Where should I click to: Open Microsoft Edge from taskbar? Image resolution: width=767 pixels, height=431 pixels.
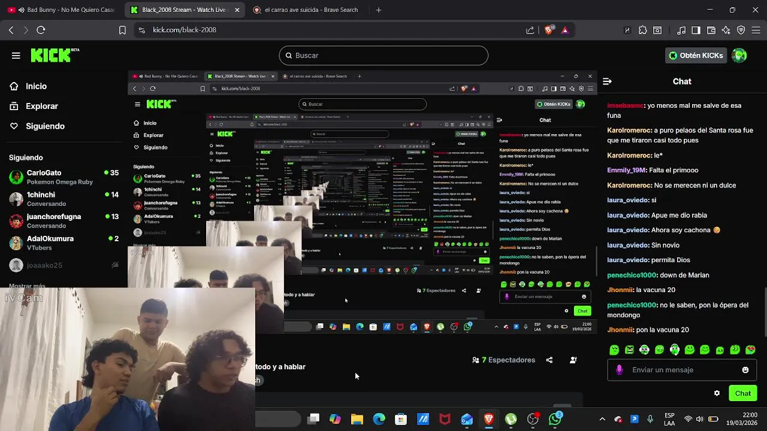[x=379, y=419]
